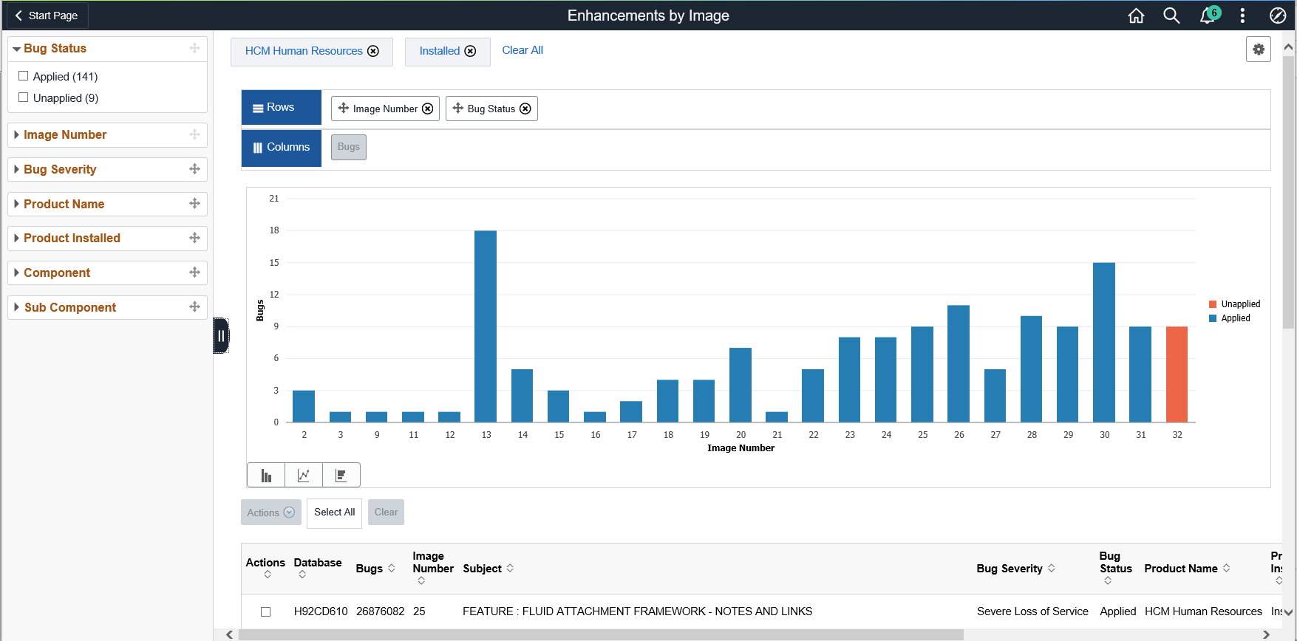Check the Applied (141) checkbox

(x=24, y=76)
